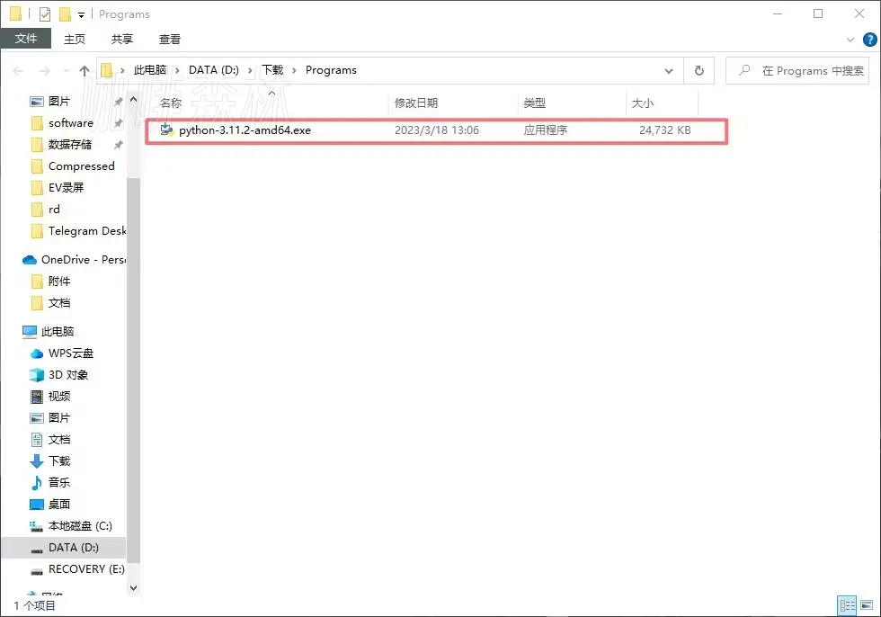The width and height of the screenshot is (881, 617).
Task: Click the 2023/3/18 13:06 date cell
Action: pos(437,130)
